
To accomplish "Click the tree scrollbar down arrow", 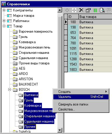I will point(60,130).
